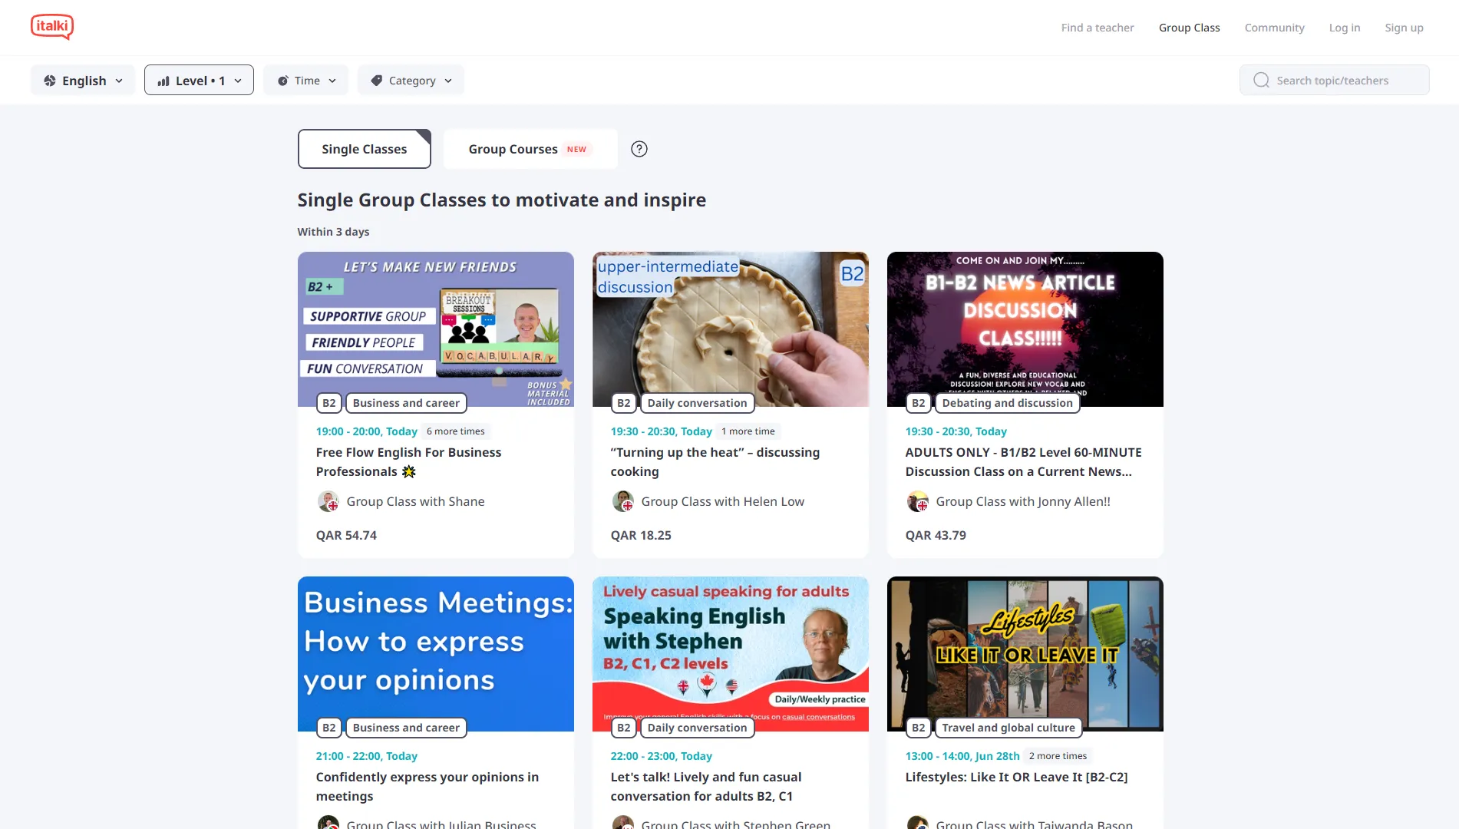
Task: Click Shane's teacher avatar
Action: 328,501
